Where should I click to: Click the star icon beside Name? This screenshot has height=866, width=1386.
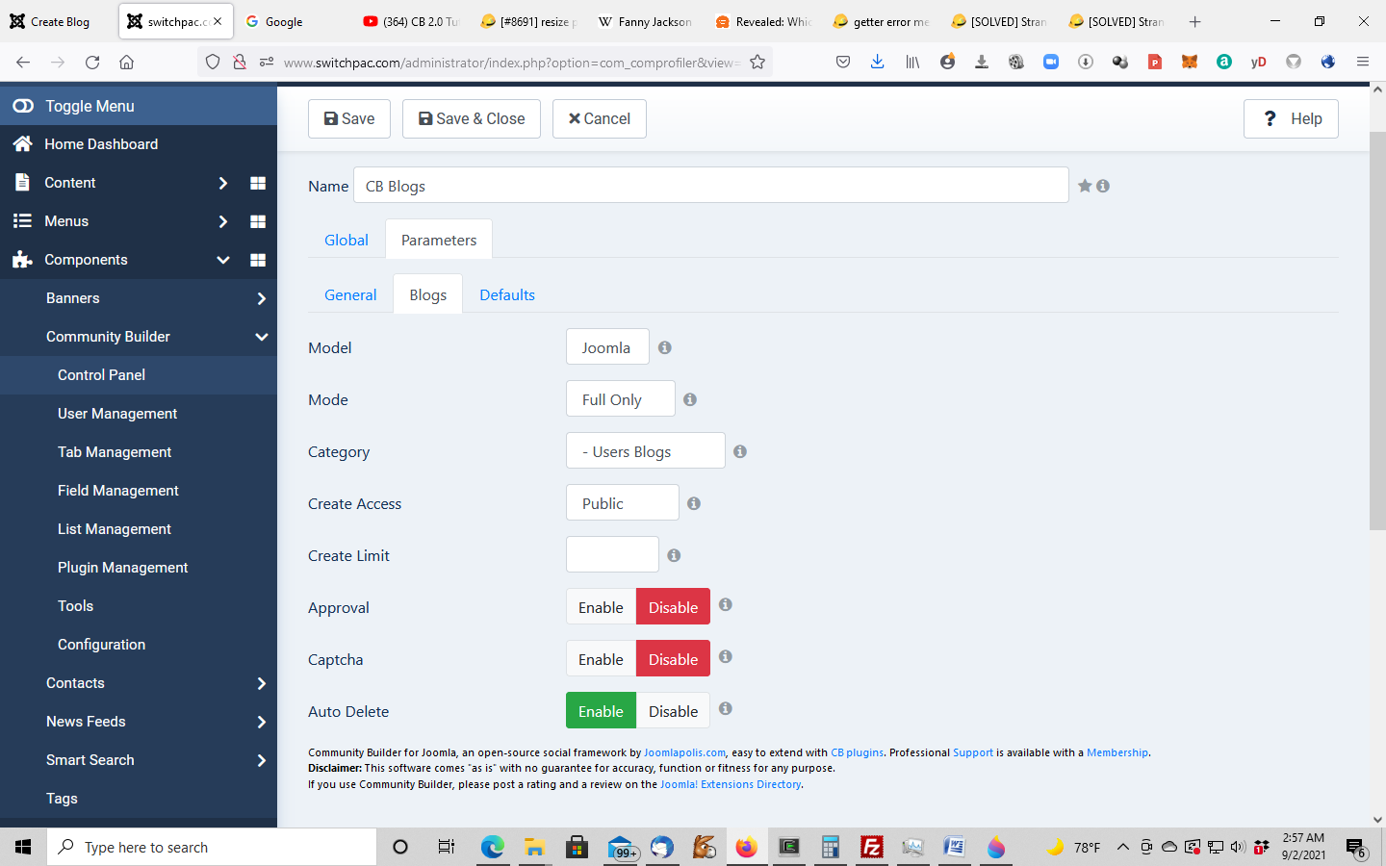[x=1085, y=186]
